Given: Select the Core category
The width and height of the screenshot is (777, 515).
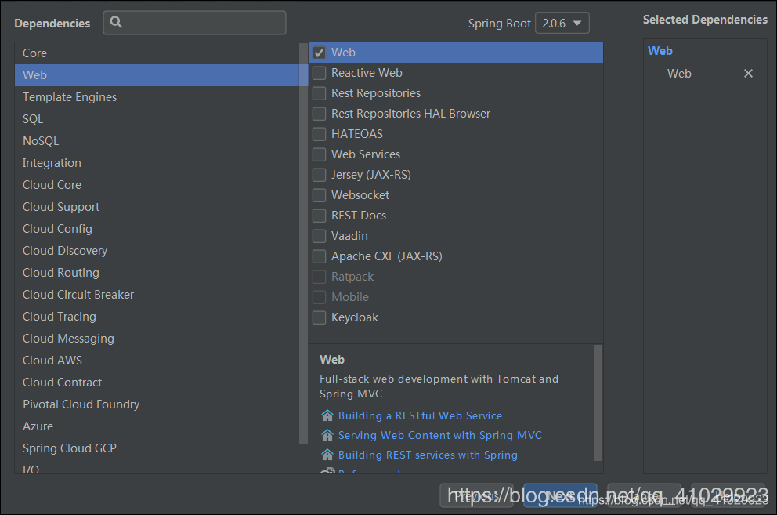Looking at the screenshot, I should (x=157, y=53).
